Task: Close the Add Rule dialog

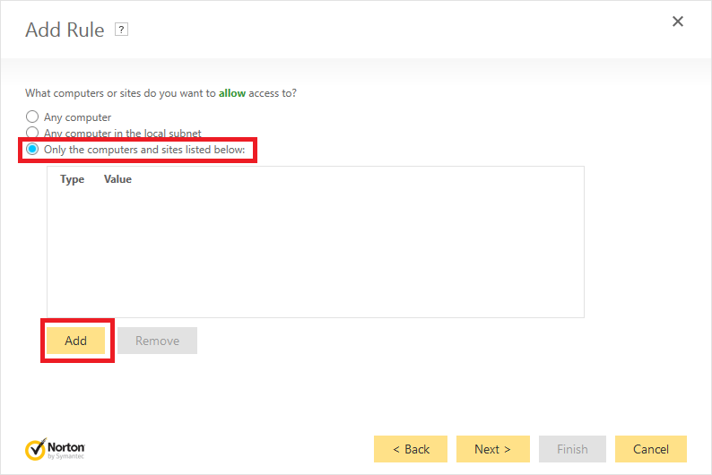Action: click(678, 22)
